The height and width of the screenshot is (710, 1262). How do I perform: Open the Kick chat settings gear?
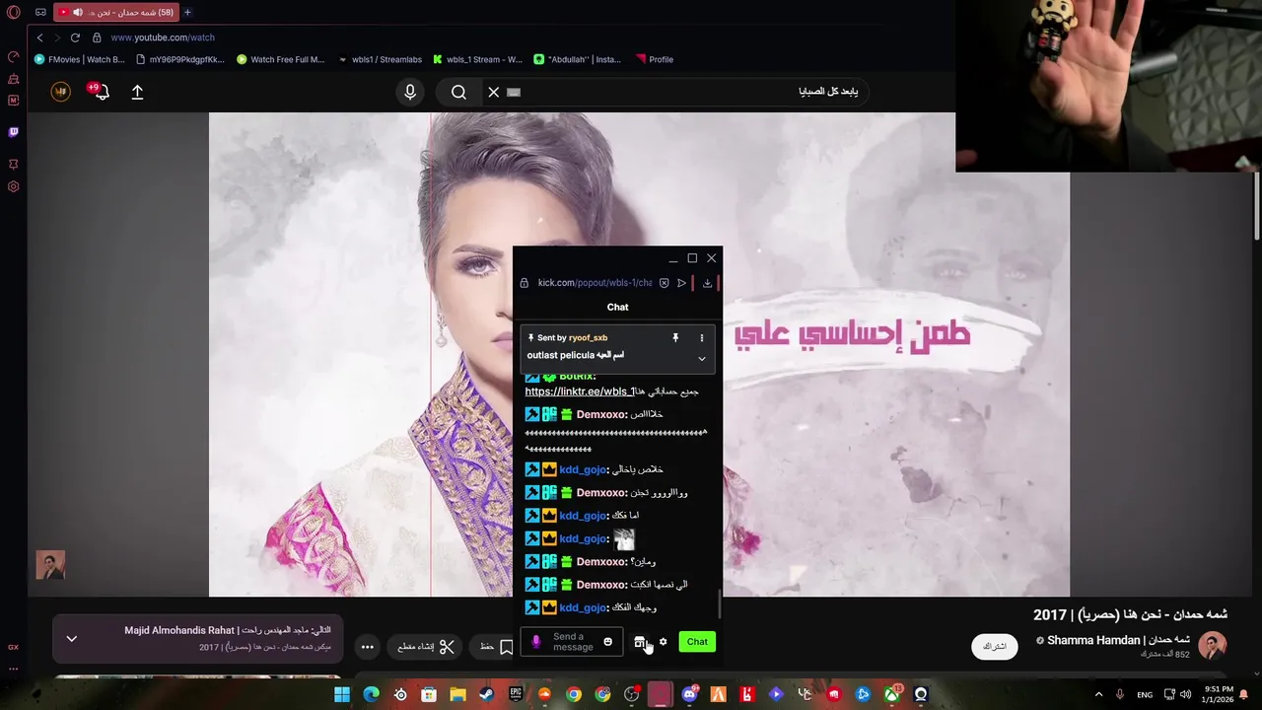point(663,642)
